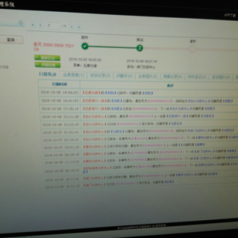
Task: Select the 扫描轨迹 tab
Action: pyautogui.click(x=48, y=74)
